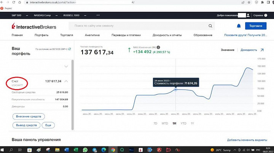Open WhatsApp from taskbar
The image size is (274, 153).
click(x=85, y=150)
